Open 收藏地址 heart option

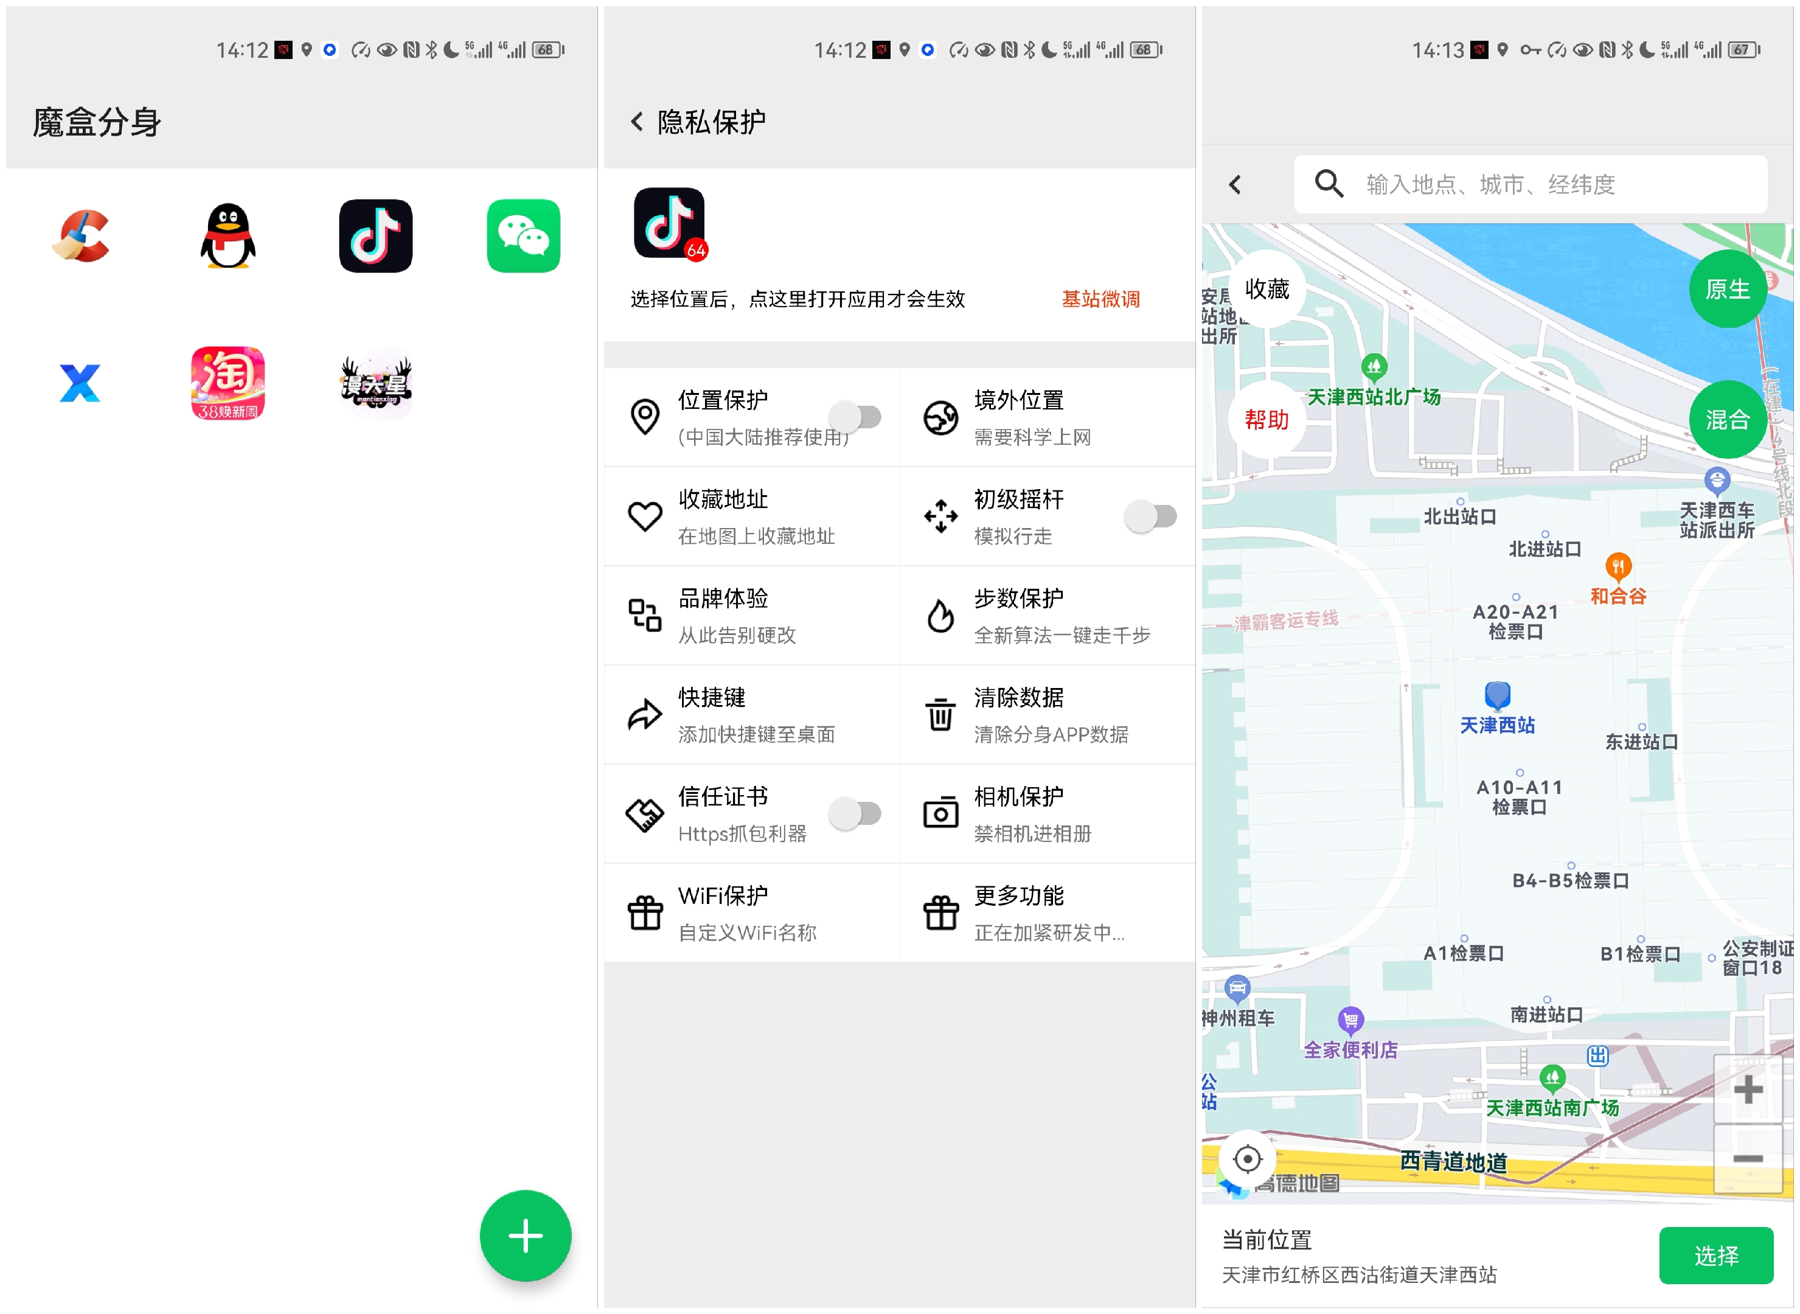[752, 516]
